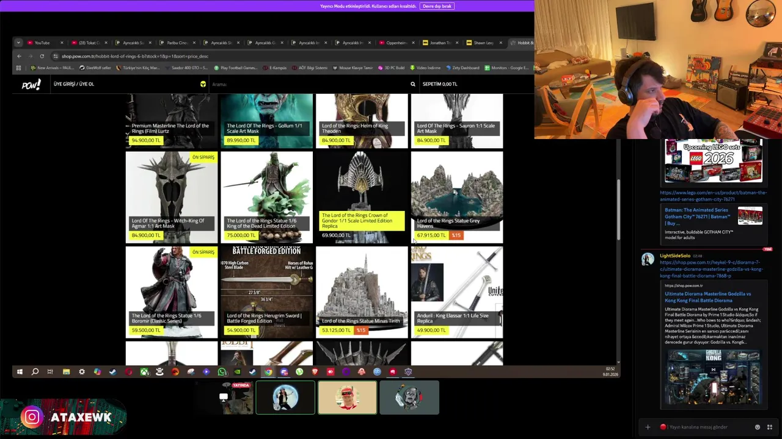Reload the page in Chrome
Image resolution: width=782 pixels, height=439 pixels.
tap(42, 56)
